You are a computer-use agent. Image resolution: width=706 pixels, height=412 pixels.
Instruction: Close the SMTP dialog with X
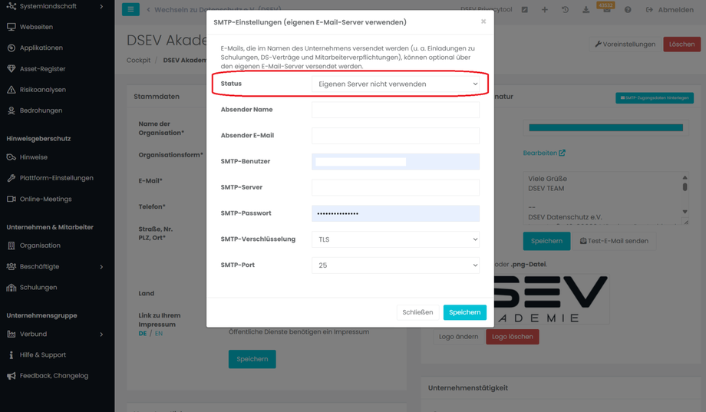[483, 21]
